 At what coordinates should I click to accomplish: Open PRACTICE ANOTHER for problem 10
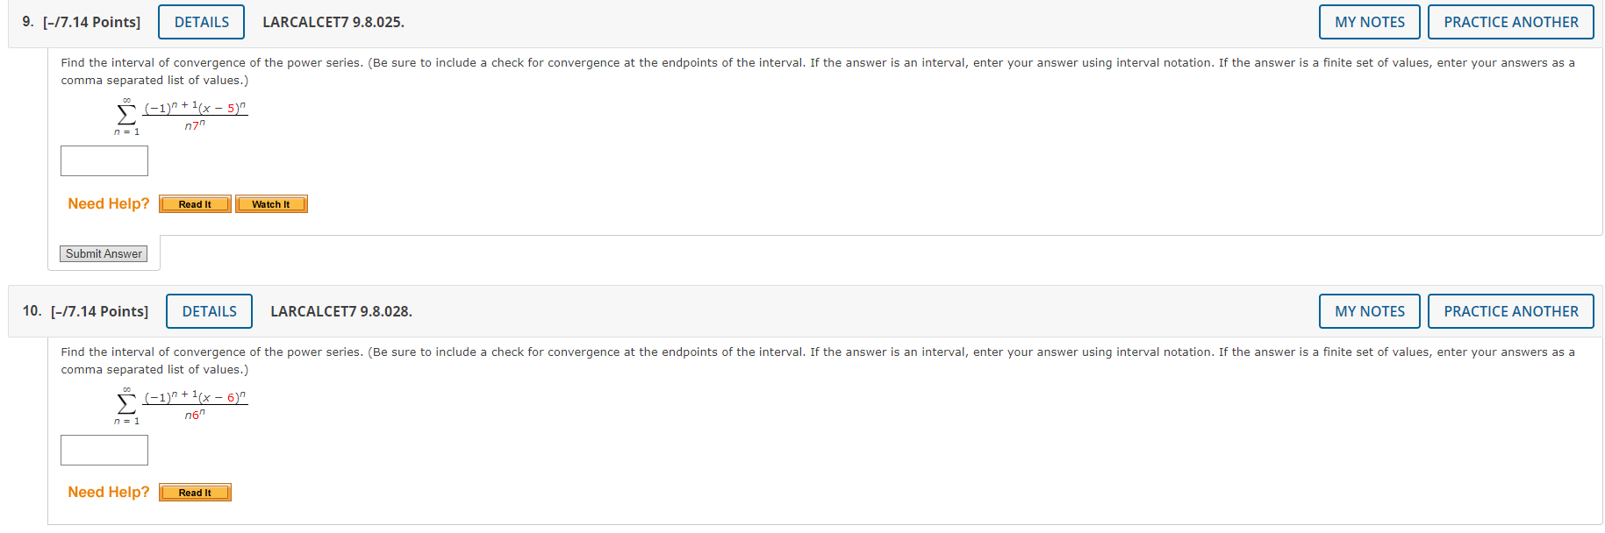tap(1510, 311)
